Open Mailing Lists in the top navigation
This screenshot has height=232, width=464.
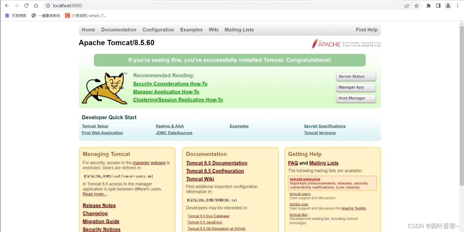239,30
